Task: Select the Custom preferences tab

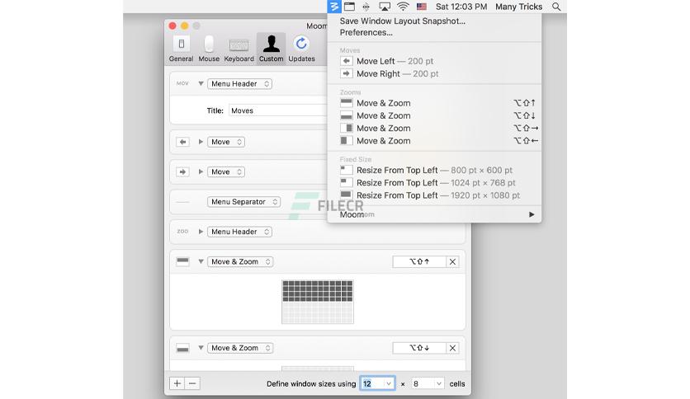Action: tap(271, 49)
